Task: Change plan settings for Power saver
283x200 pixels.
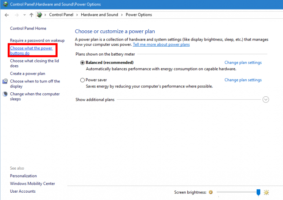Action: coord(243,80)
